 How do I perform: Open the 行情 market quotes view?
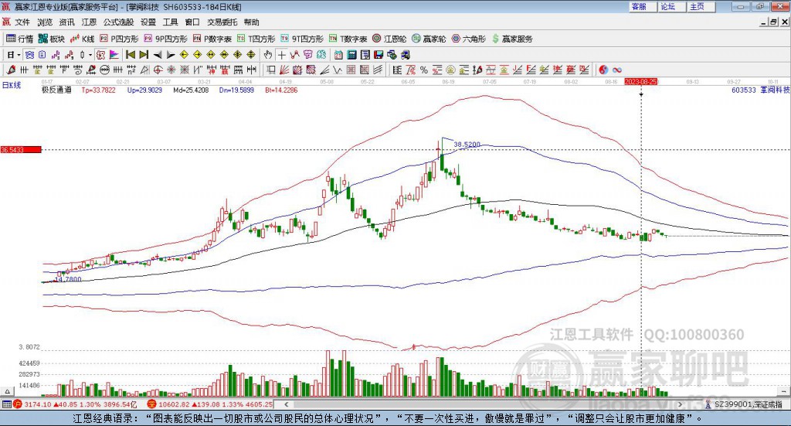pos(19,39)
